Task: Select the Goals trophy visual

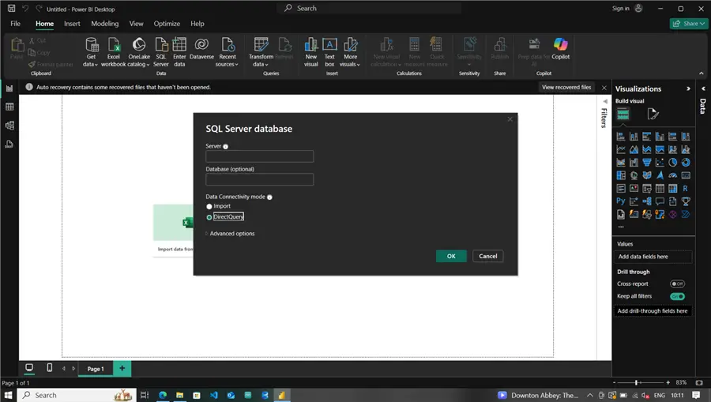Action: coord(686,201)
